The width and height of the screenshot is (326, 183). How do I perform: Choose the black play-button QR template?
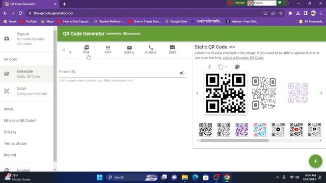[x=278, y=129]
